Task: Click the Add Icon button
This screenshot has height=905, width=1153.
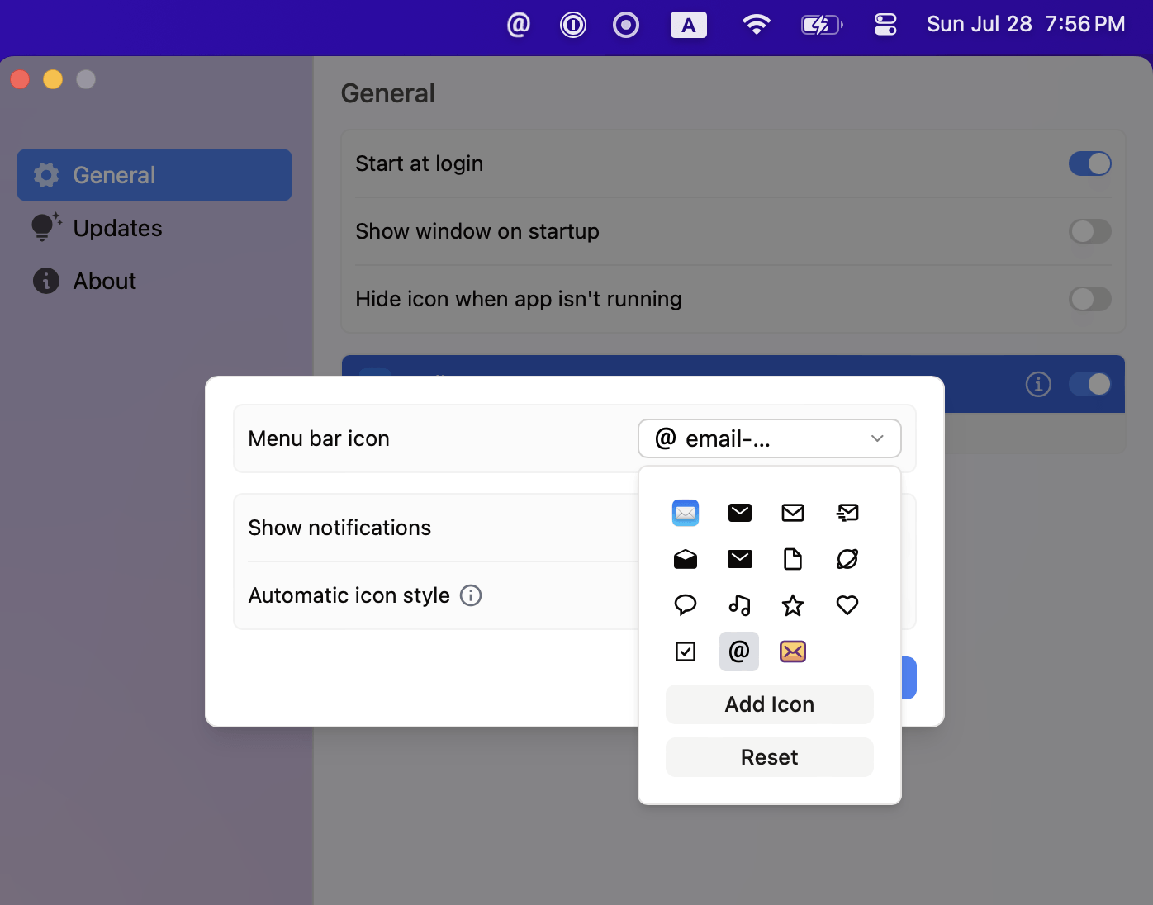Action: [770, 704]
